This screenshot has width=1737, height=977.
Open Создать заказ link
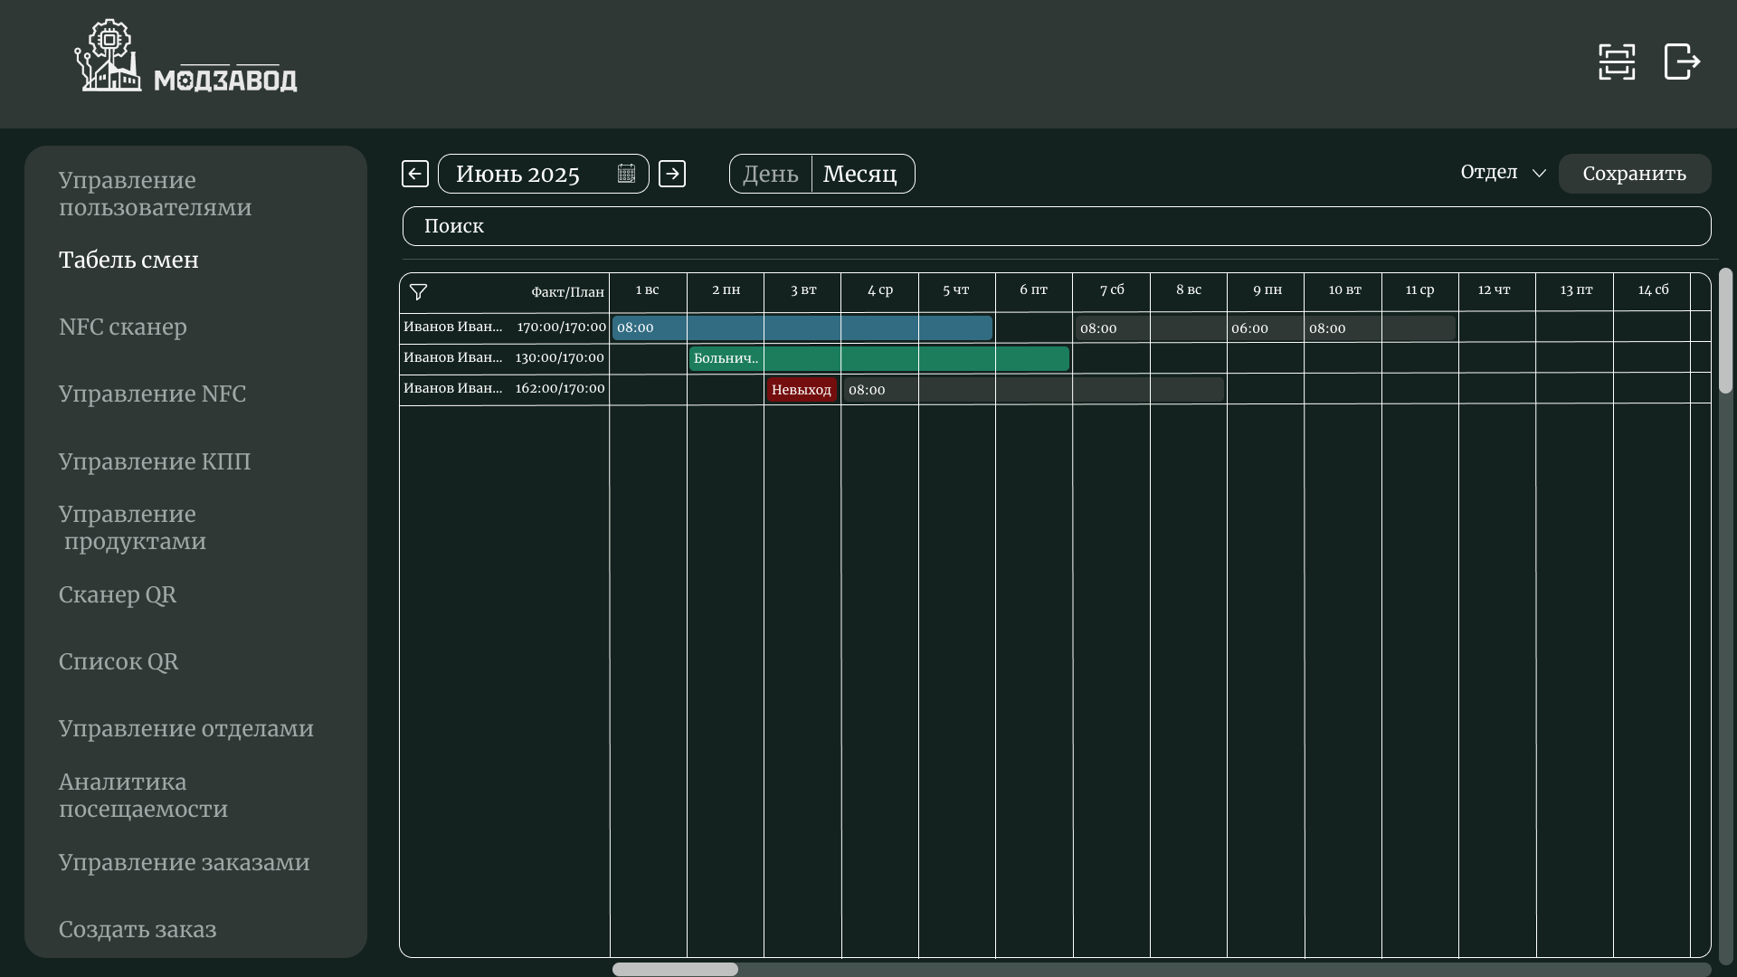coord(138,929)
